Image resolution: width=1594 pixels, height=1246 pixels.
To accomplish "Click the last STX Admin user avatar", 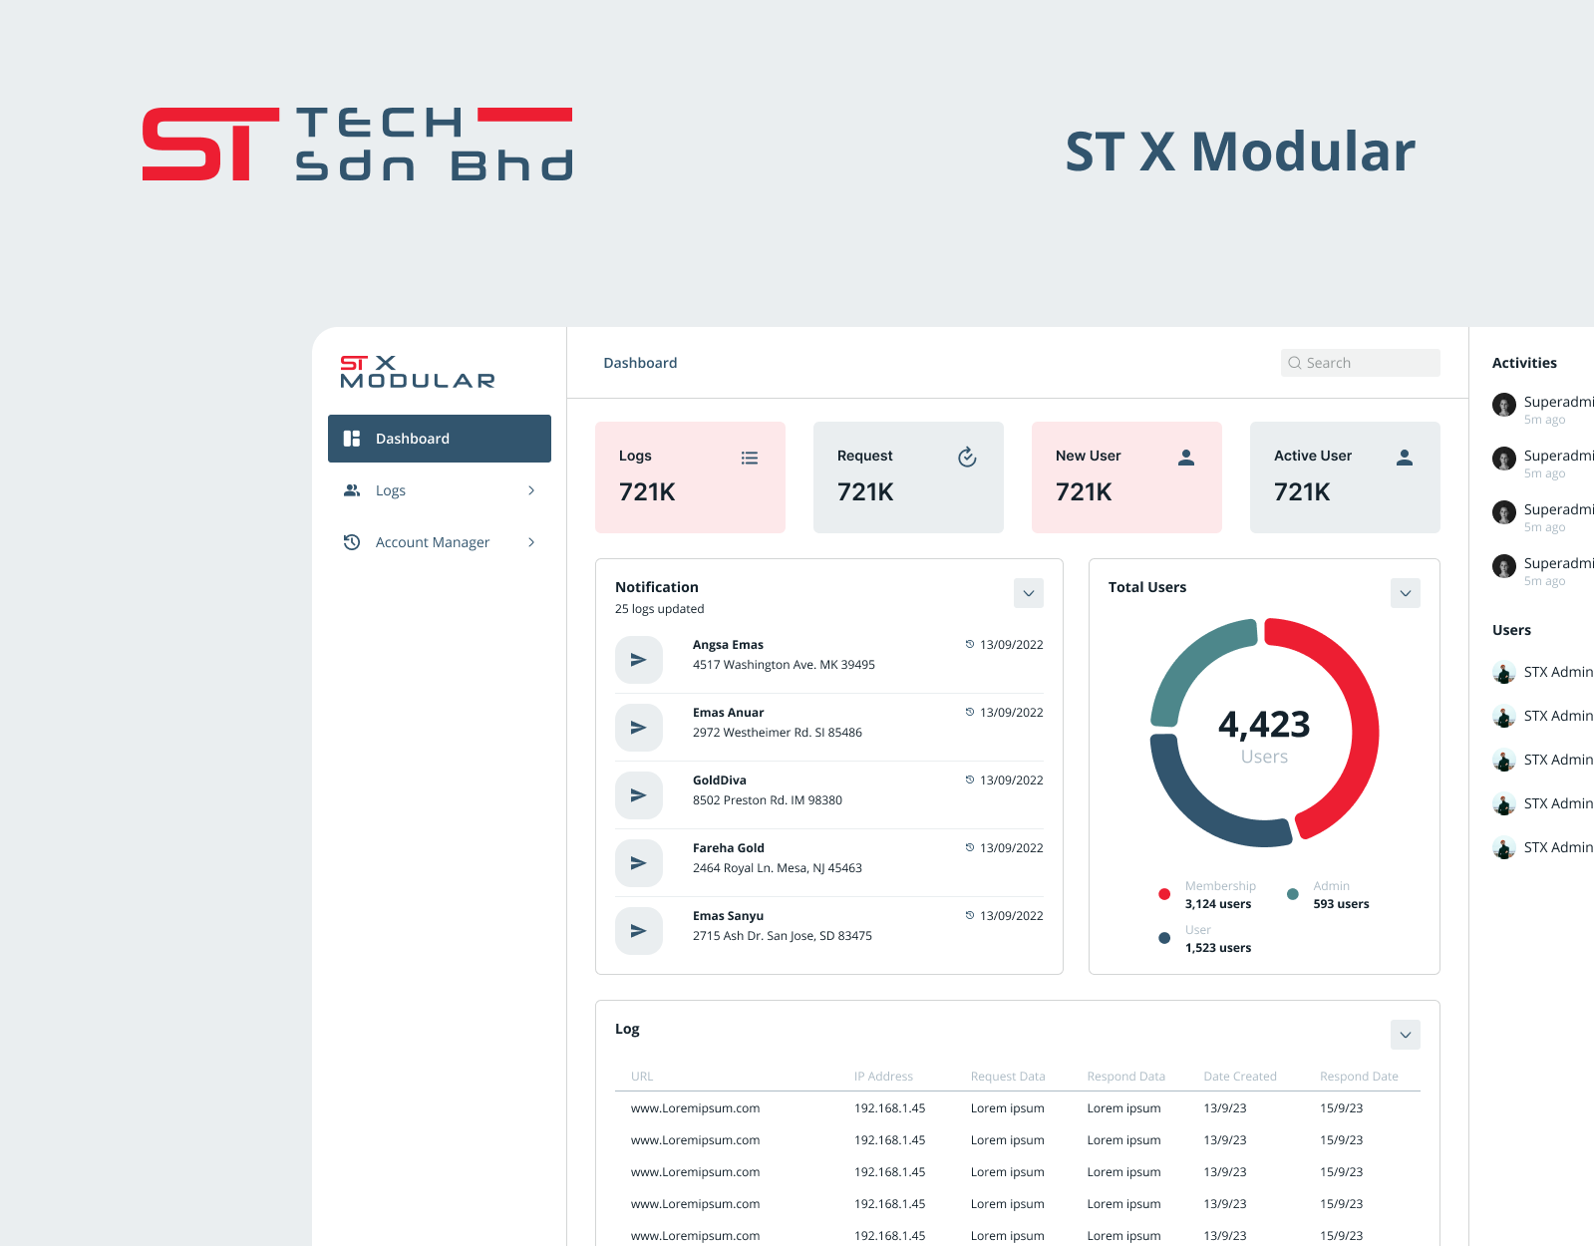I will [1504, 848].
